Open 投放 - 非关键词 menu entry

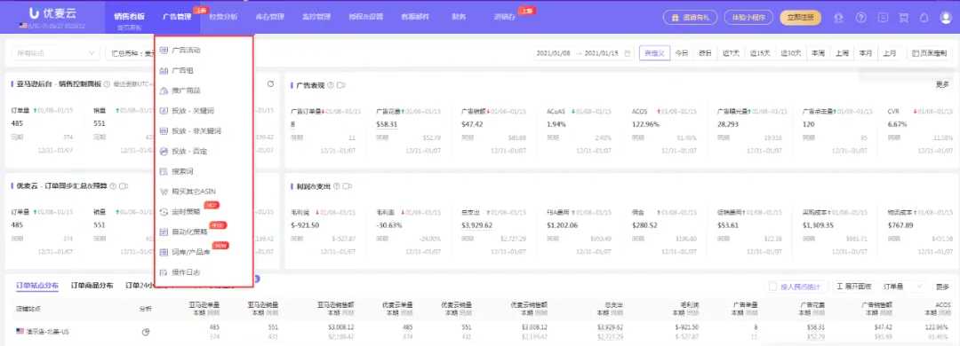coord(196,130)
